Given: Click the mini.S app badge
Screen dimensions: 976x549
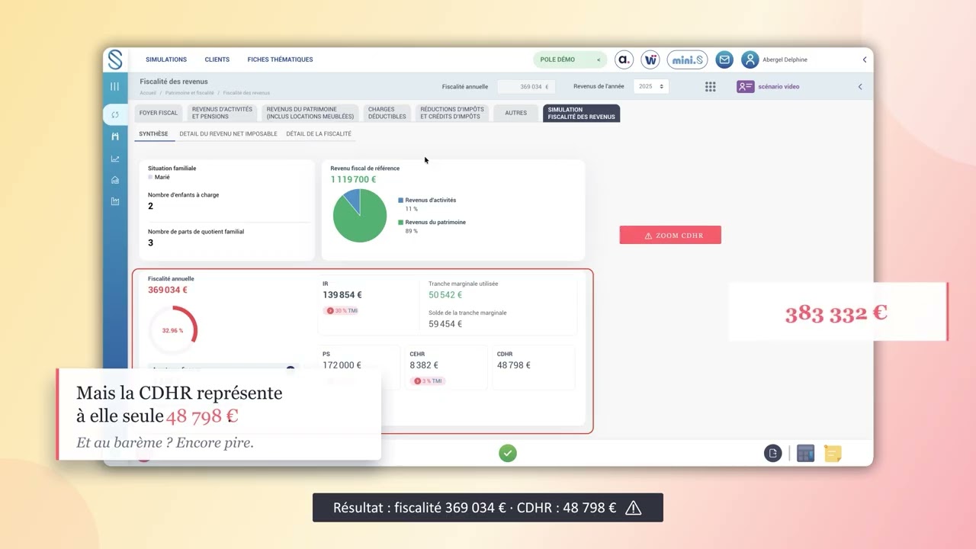Looking at the screenshot, I should click(687, 59).
